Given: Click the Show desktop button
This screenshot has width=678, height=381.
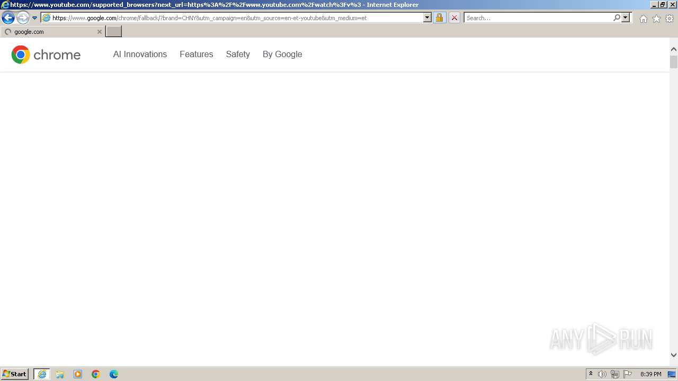Looking at the screenshot, I should 672,374.
